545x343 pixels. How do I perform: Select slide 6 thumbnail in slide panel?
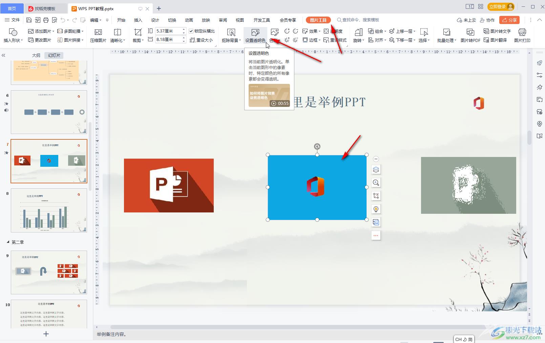pos(49,112)
